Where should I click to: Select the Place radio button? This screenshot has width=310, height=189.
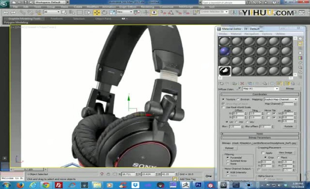278,157
